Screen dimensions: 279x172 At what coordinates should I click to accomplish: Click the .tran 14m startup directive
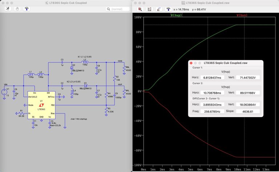point(78,119)
